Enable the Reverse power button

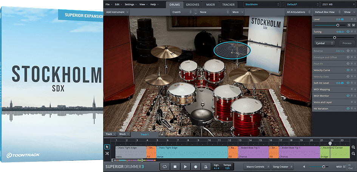[348, 51]
